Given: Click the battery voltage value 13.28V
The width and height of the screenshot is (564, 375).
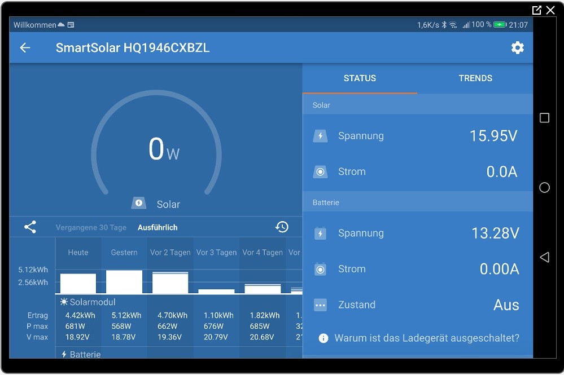Looking at the screenshot, I should pos(495,233).
